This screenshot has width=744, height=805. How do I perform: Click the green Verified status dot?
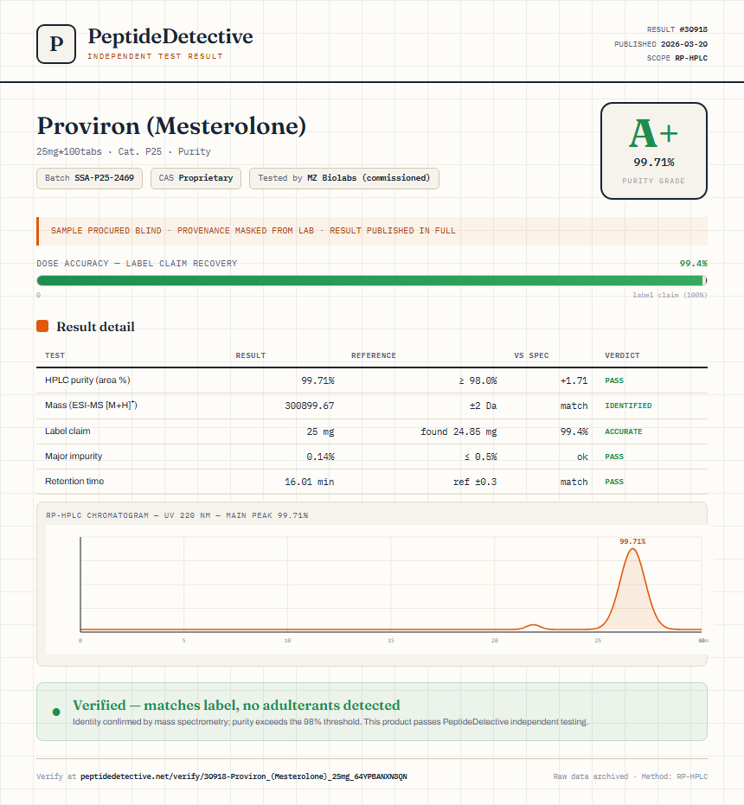click(x=56, y=712)
